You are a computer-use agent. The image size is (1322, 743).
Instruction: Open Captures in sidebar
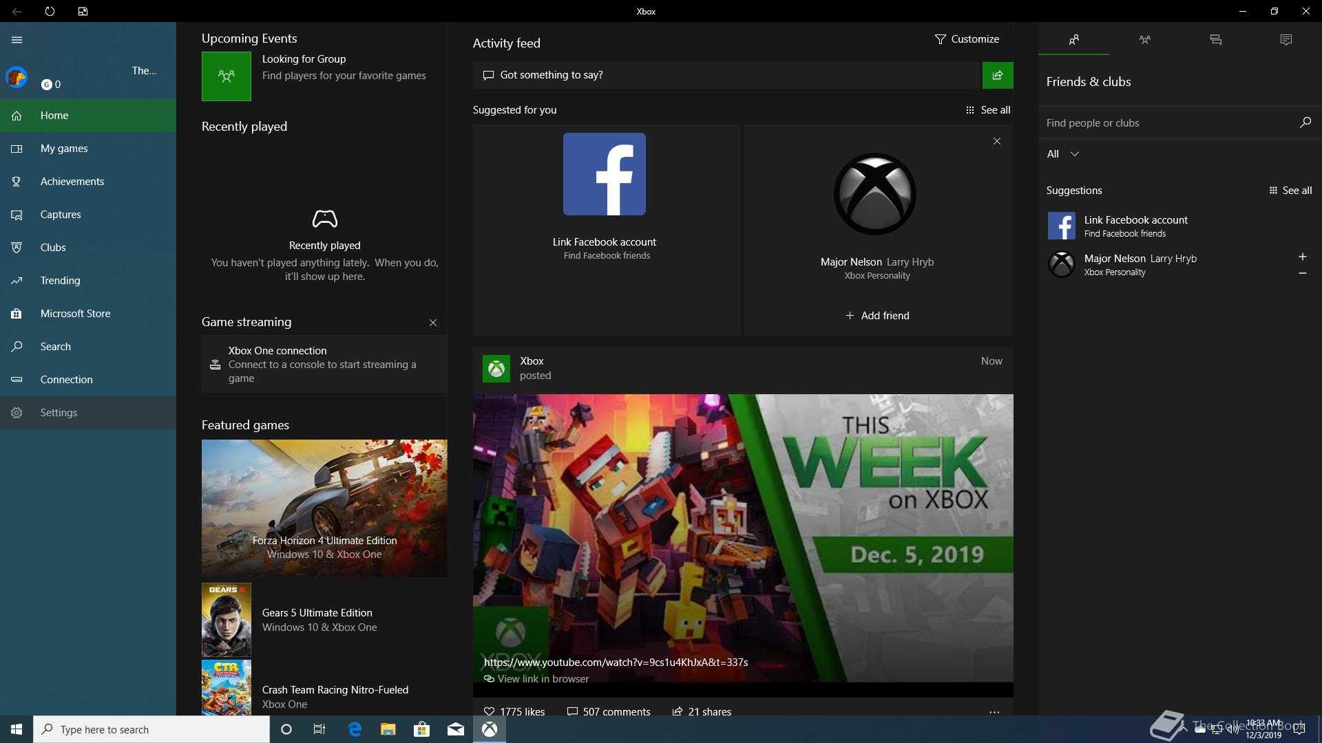coord(88,215)
